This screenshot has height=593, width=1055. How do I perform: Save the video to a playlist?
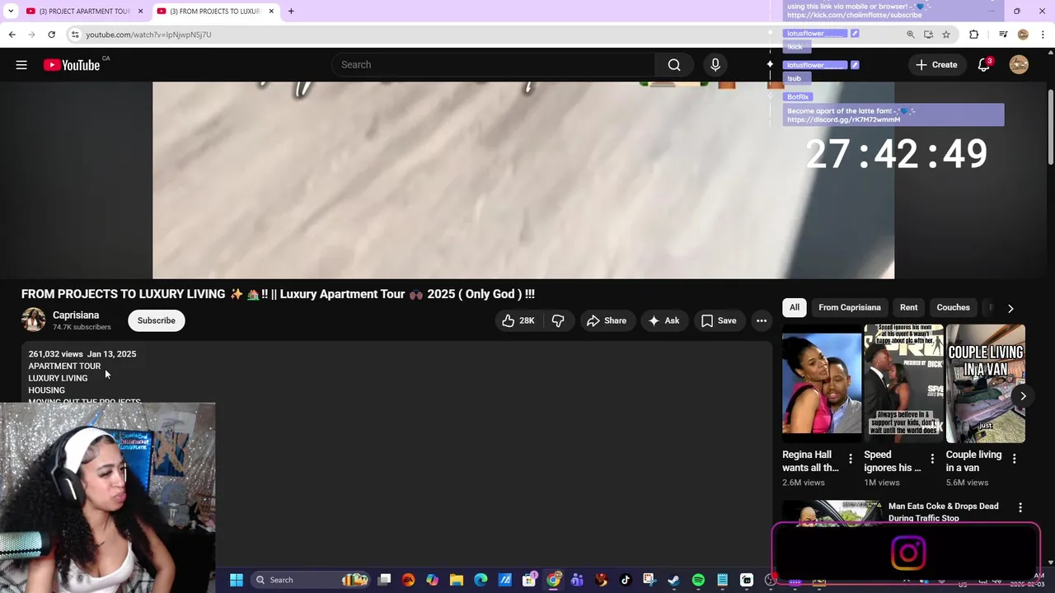[x=719, y=320]
